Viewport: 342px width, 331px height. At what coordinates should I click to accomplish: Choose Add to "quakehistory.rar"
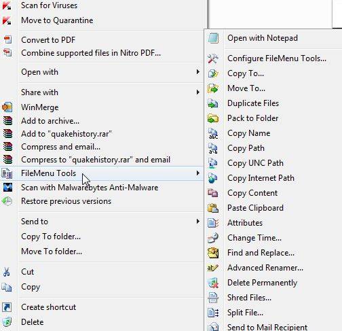(x=66, y=134)
